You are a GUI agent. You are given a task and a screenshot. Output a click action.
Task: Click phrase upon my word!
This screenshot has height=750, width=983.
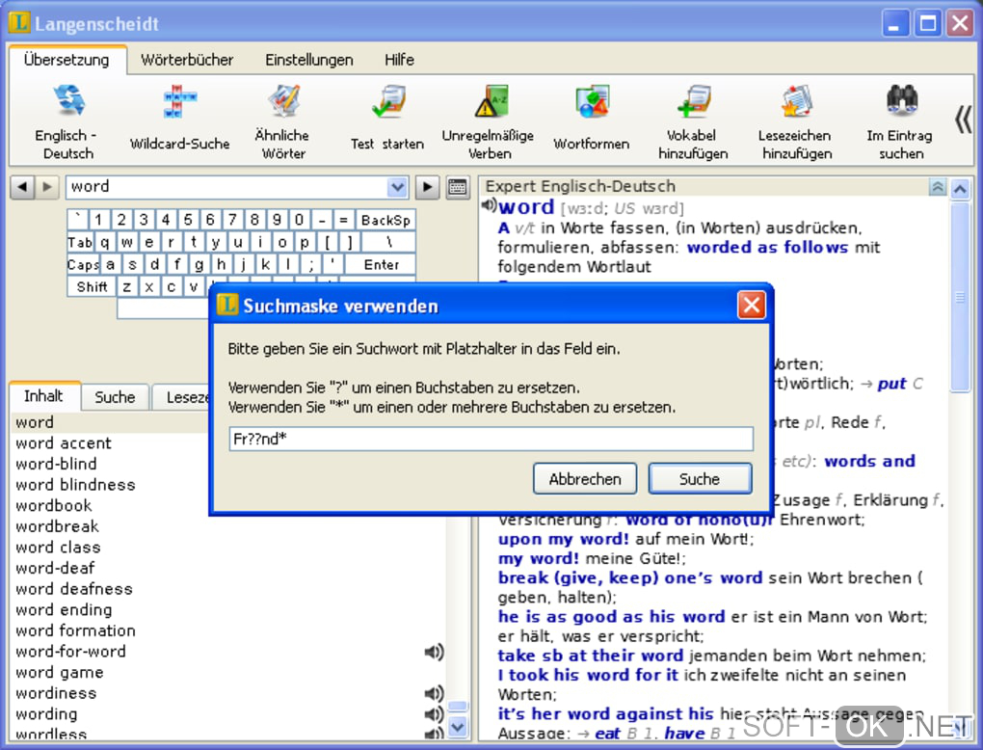564,539
